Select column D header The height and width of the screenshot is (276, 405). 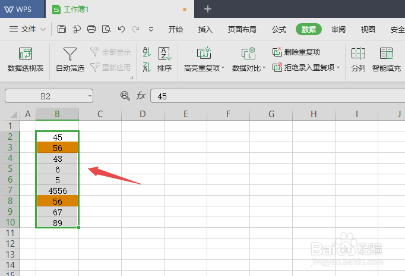pos(143,114)
